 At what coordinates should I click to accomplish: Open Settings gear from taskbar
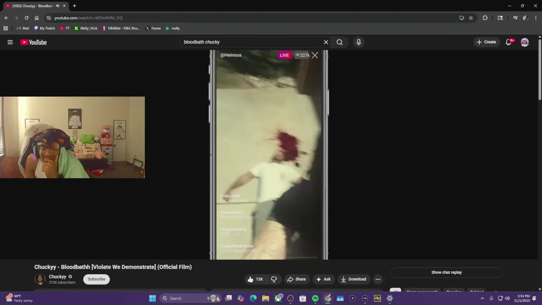tap(390, 298)
